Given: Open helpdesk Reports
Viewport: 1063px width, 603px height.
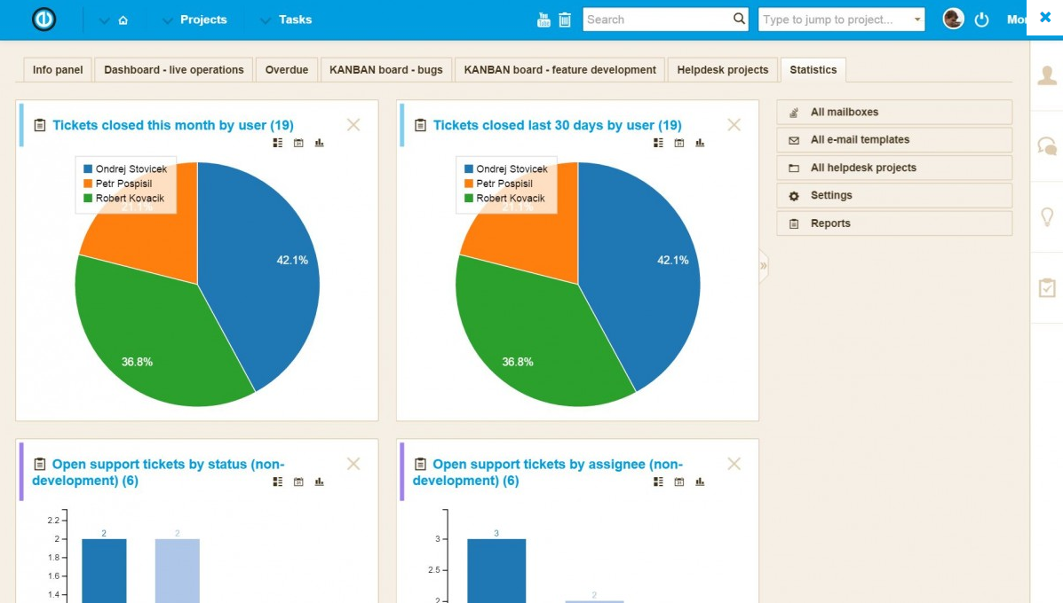Looking at the screenshot, I should (x=894, y=223).
